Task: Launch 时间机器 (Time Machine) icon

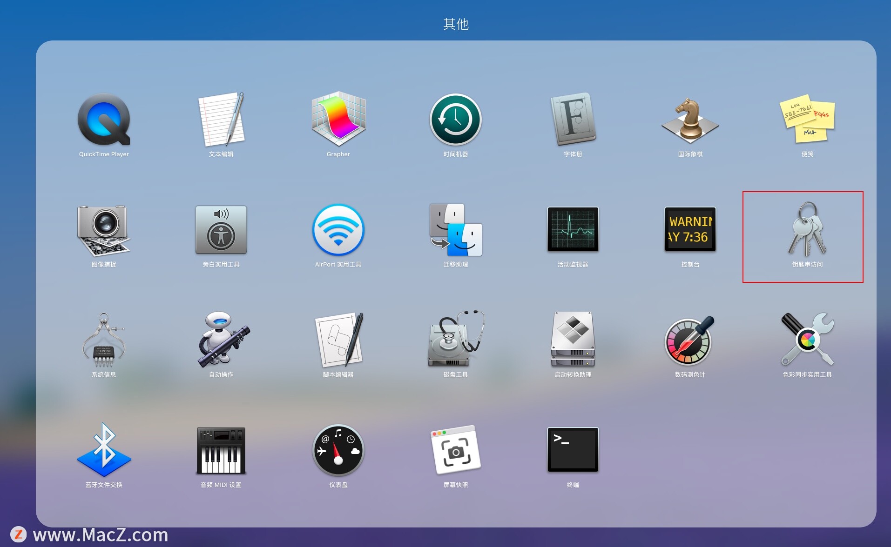Action: pos(456,120)
